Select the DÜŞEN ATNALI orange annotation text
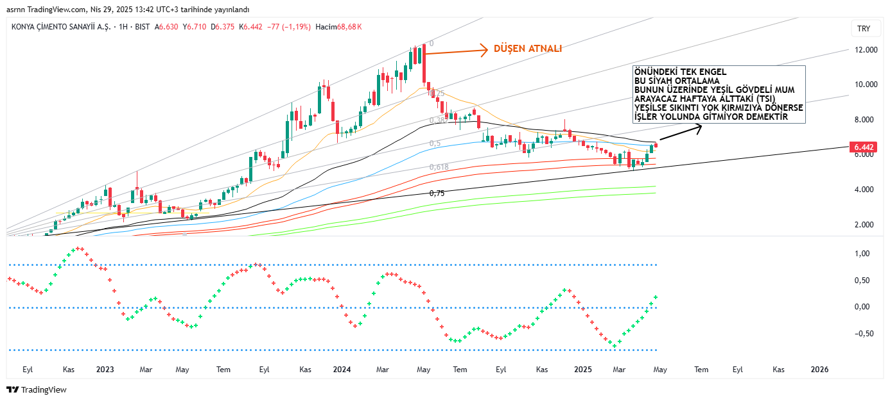The width and height of the screenshot is (890, 401). click(527, 49)
